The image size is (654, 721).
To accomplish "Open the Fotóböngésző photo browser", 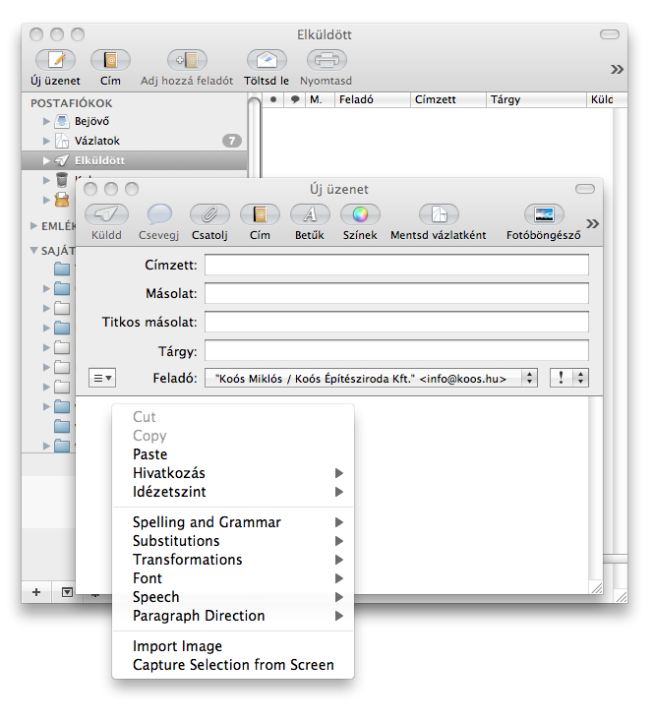I will 544,214.
